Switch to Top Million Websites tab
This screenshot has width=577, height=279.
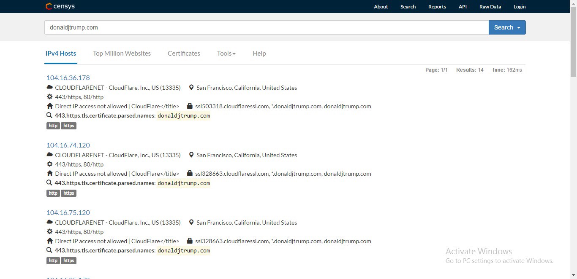pos(122,54)
